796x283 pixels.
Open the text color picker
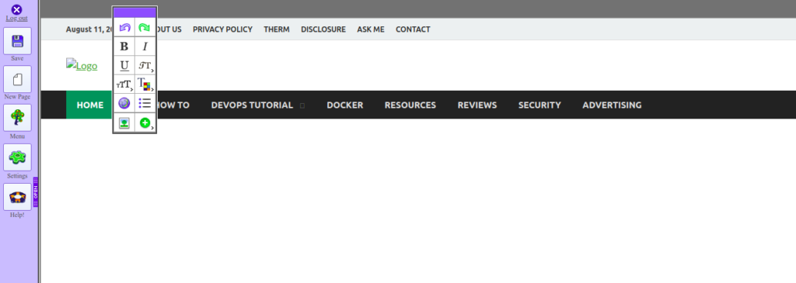coord(145,85)
